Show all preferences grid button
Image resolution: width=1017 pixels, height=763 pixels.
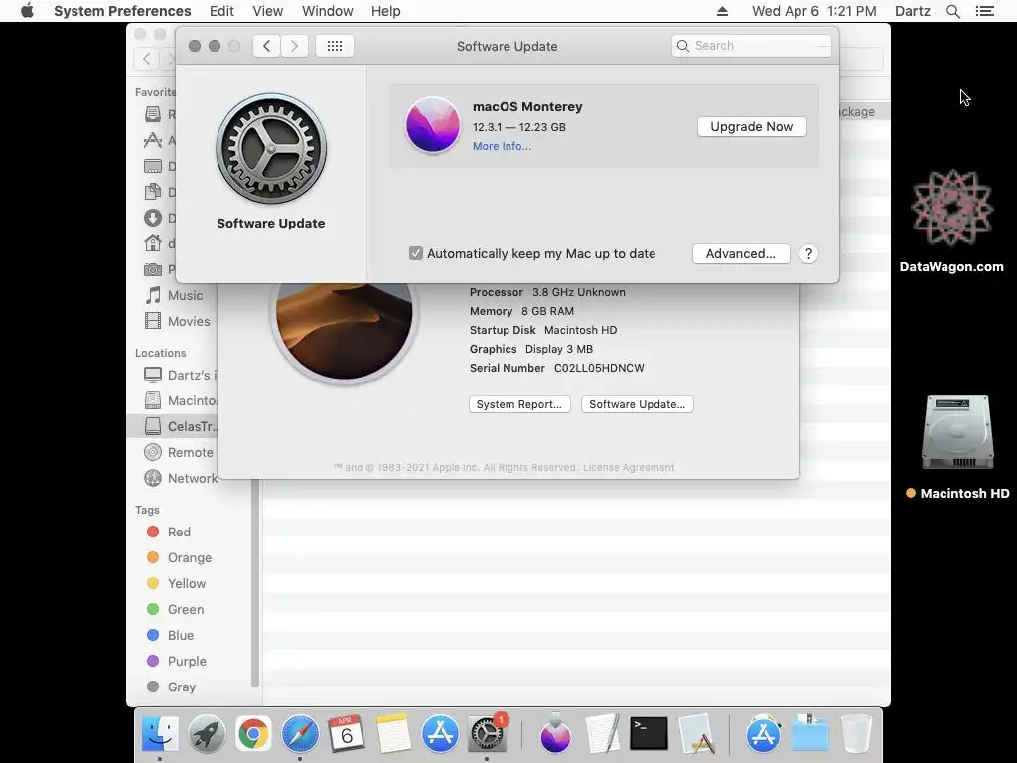coord(335,46)
